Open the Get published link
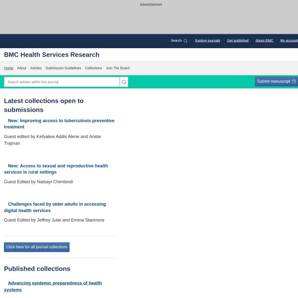This screenshot has width=298, height=298. point(237,40)
